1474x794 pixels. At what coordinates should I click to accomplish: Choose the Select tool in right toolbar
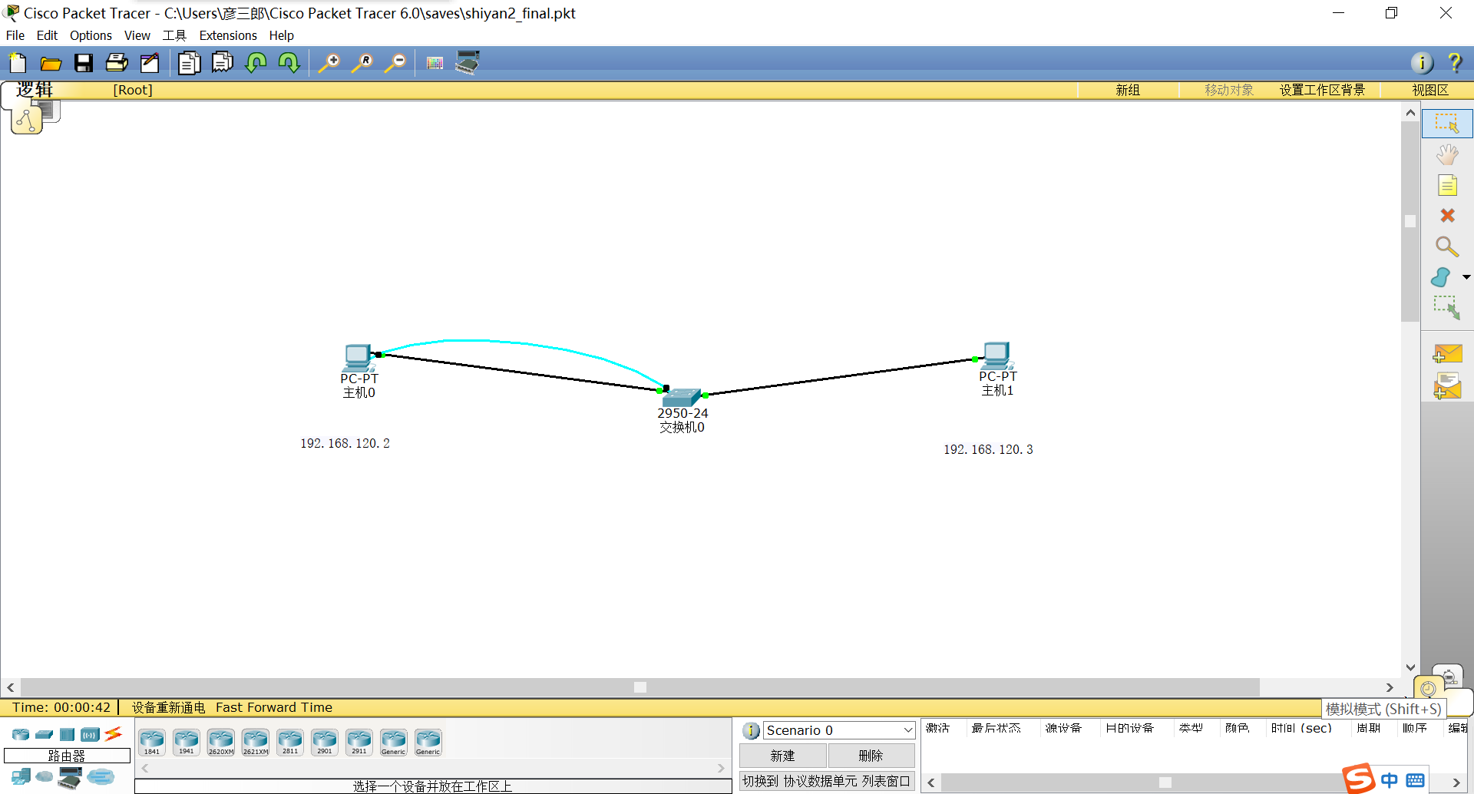click(x=1447, y=124)
